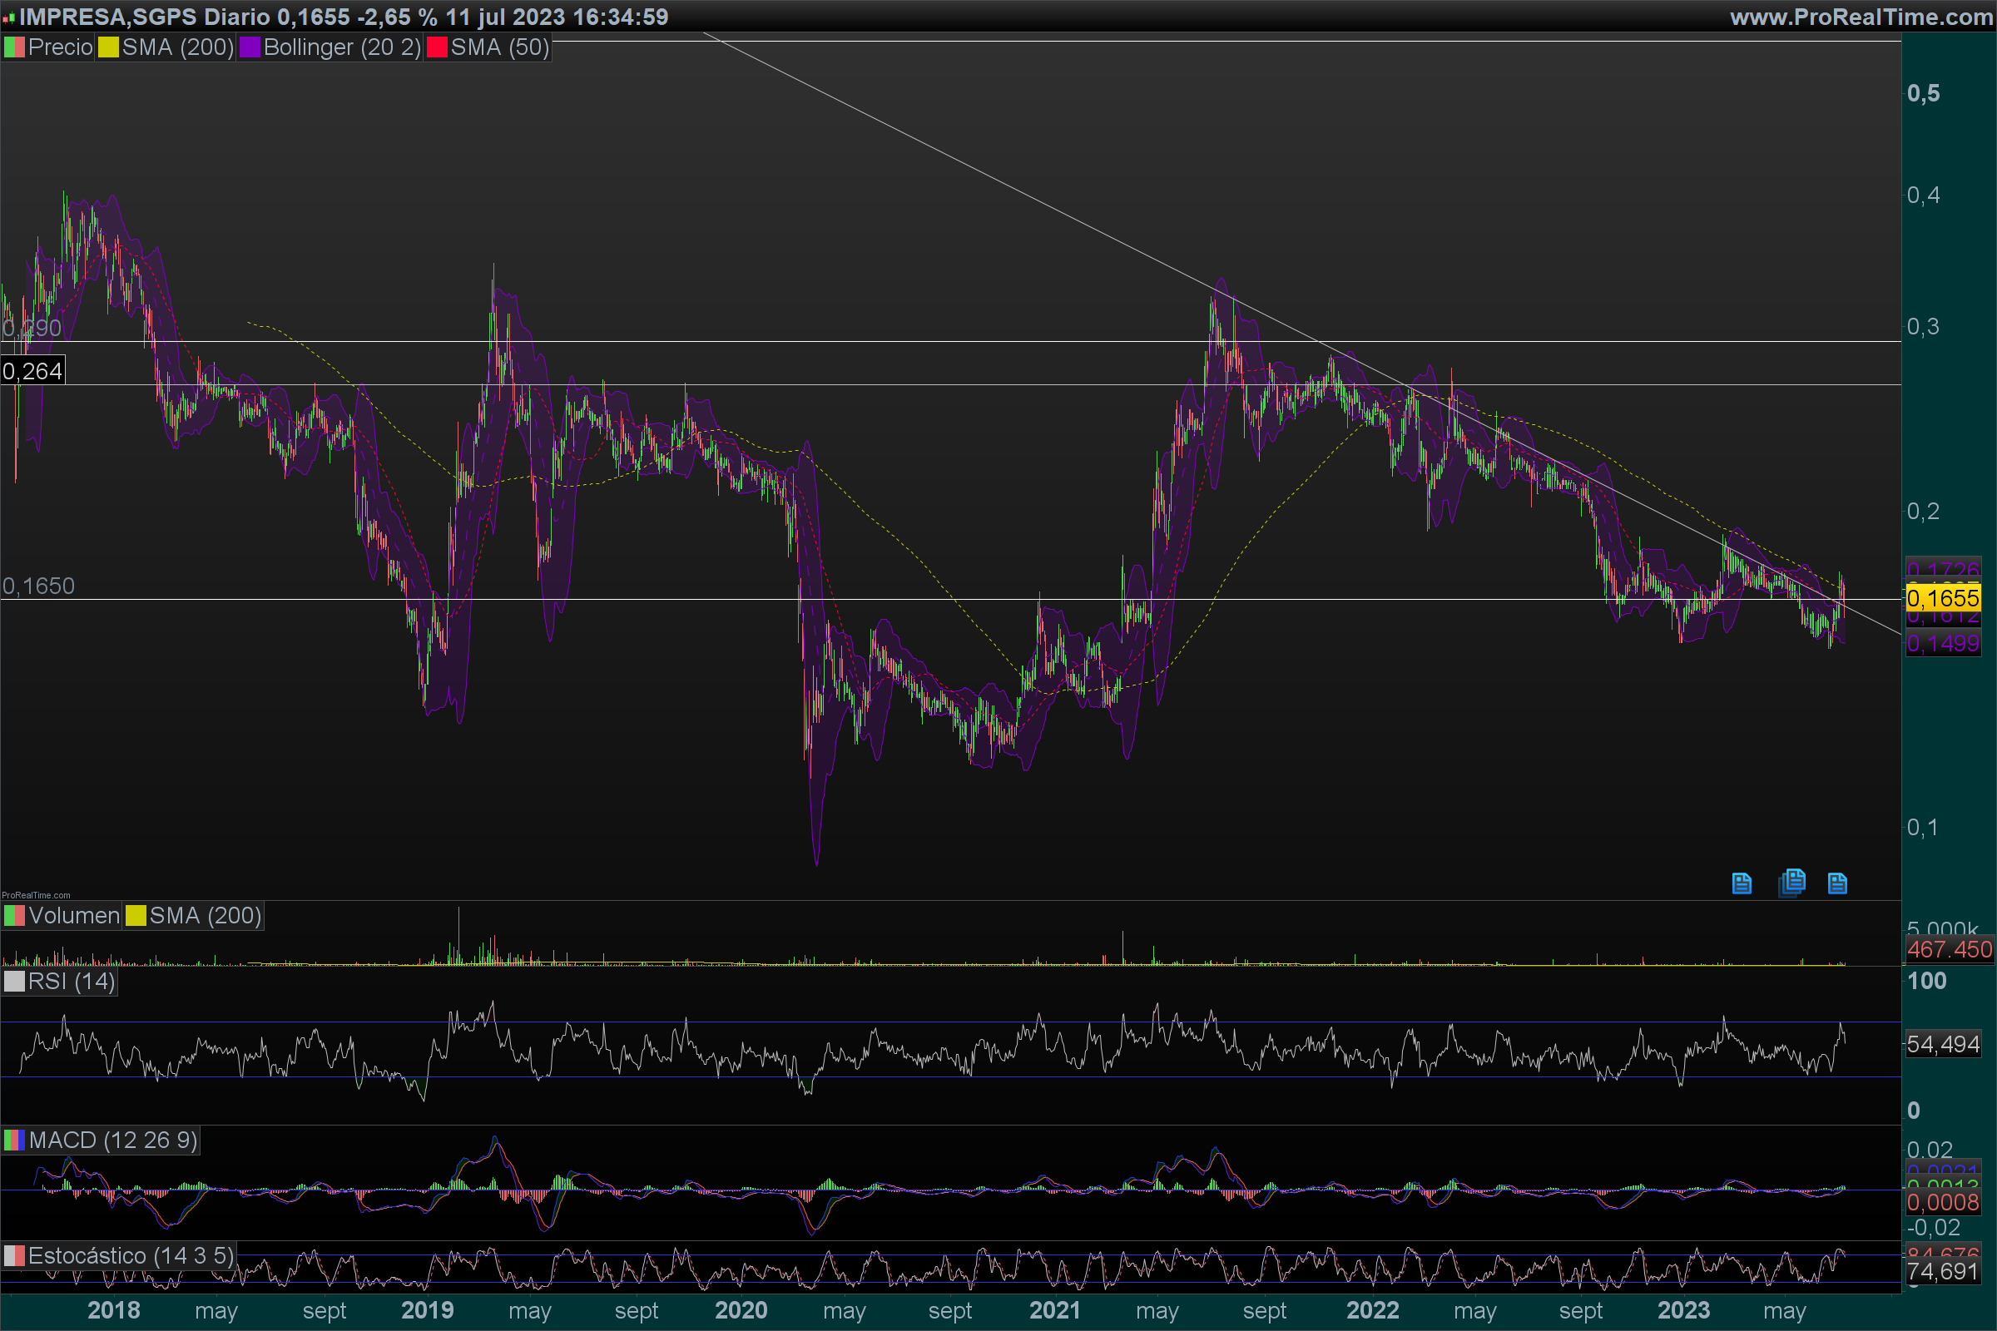This screenshot has width=1997, height=1331.
Task: Click the RSI (14) gray icon
Action: tap(14, 982)
